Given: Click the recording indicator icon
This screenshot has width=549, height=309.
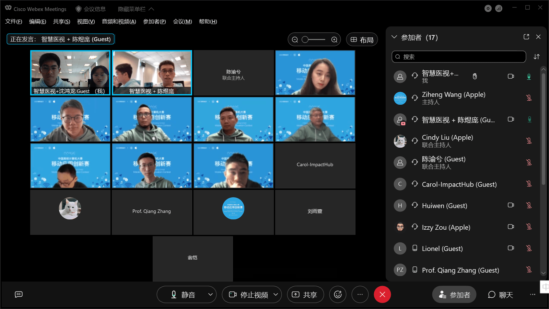Looking at the screenshot, I should click(488, 9).
